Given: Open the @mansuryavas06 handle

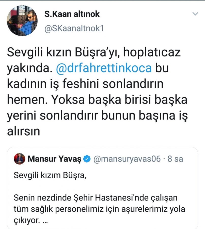Looking at the screenshot, I should click(127, 159).
